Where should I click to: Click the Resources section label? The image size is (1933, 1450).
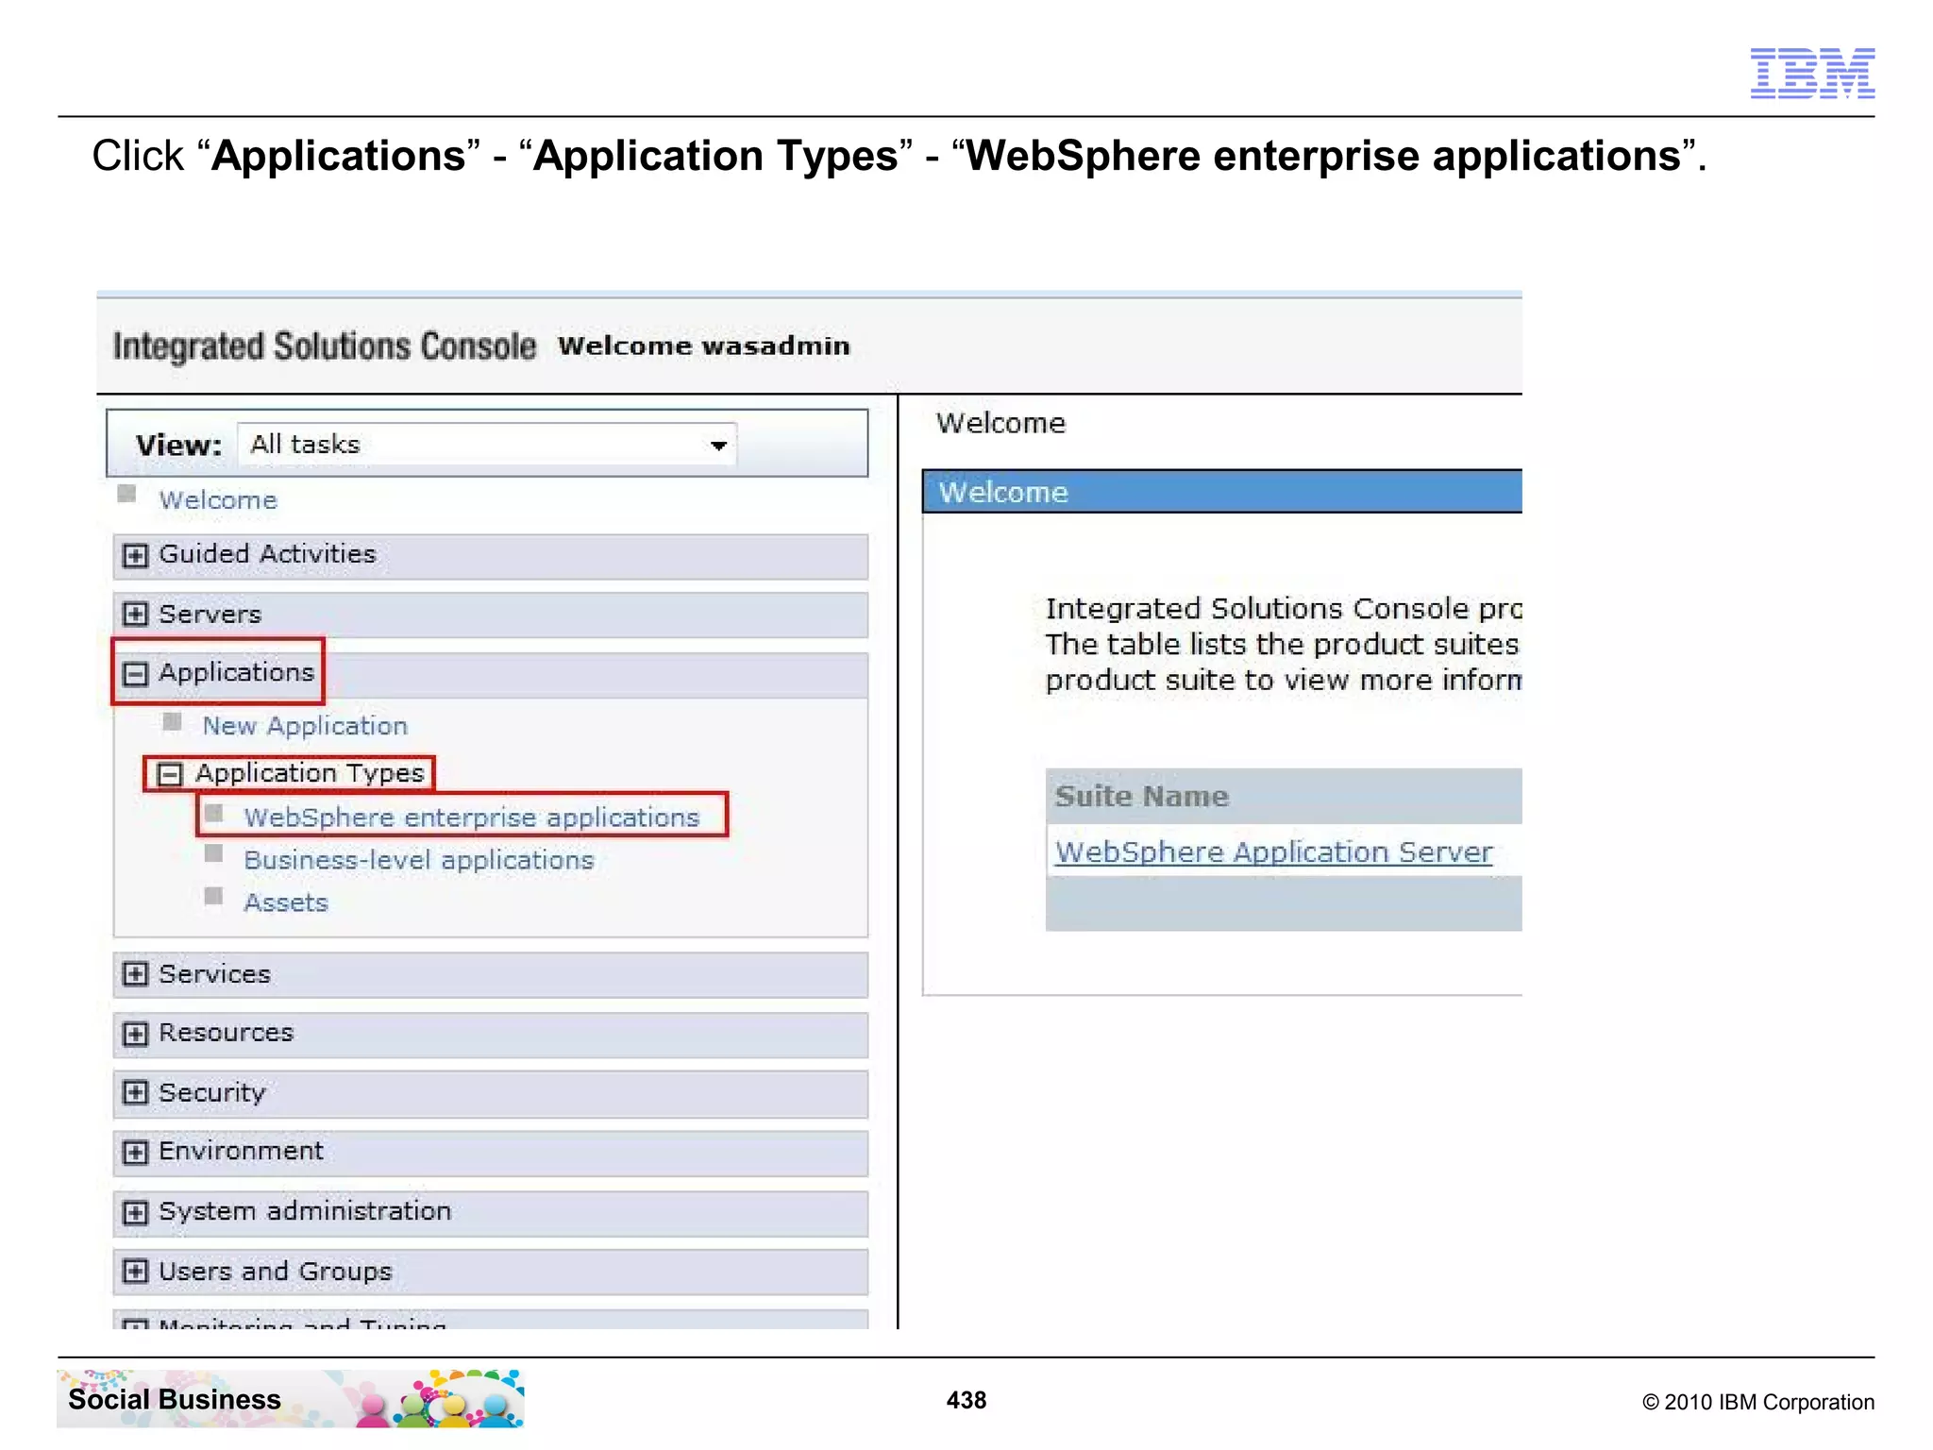click(x=226, y=1033)
